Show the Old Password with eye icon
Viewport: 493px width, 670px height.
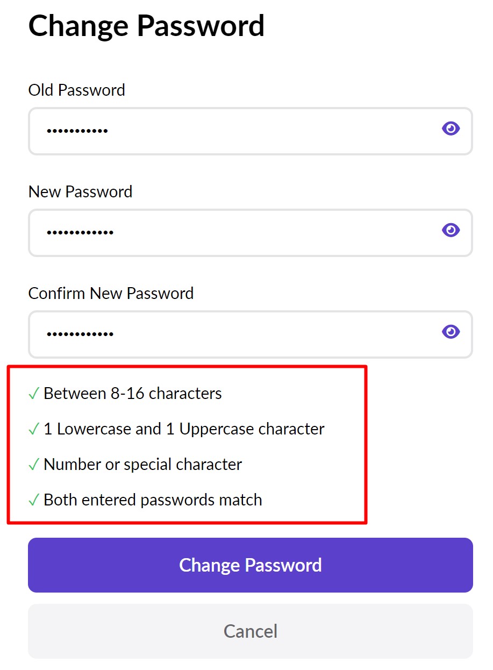tap(451, 129)
